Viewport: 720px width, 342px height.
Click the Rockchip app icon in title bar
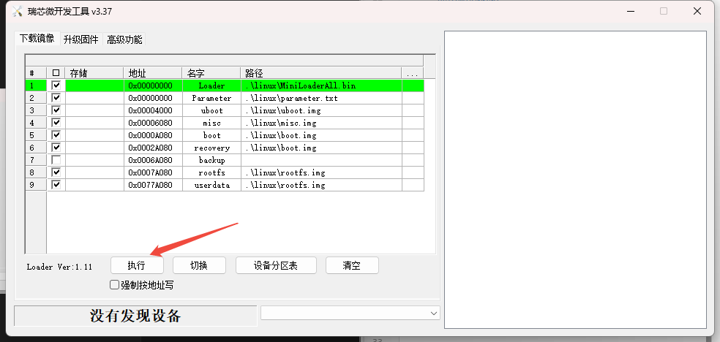pos(18,12)
